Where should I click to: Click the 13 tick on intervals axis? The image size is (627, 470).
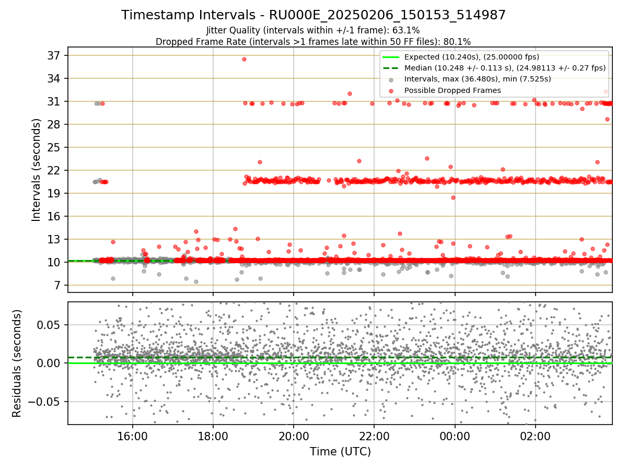point(55,239)
